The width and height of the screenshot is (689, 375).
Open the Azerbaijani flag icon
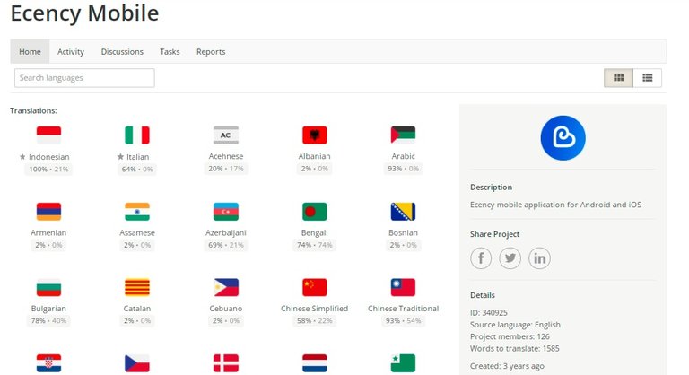tap(226, 212)
